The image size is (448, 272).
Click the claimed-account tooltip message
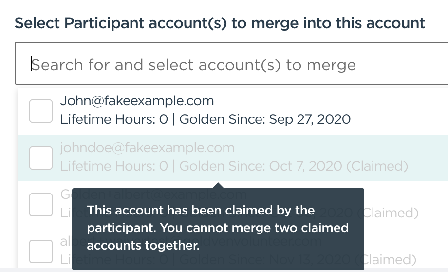point(218,228)
